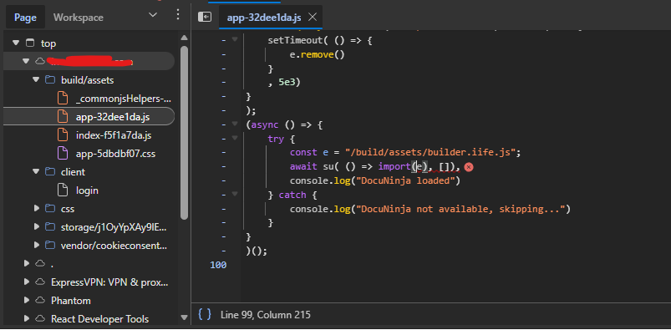Viewport: 671px width, 330px height.
Task: Click the e.remove() call
Action: coord(317,55)
